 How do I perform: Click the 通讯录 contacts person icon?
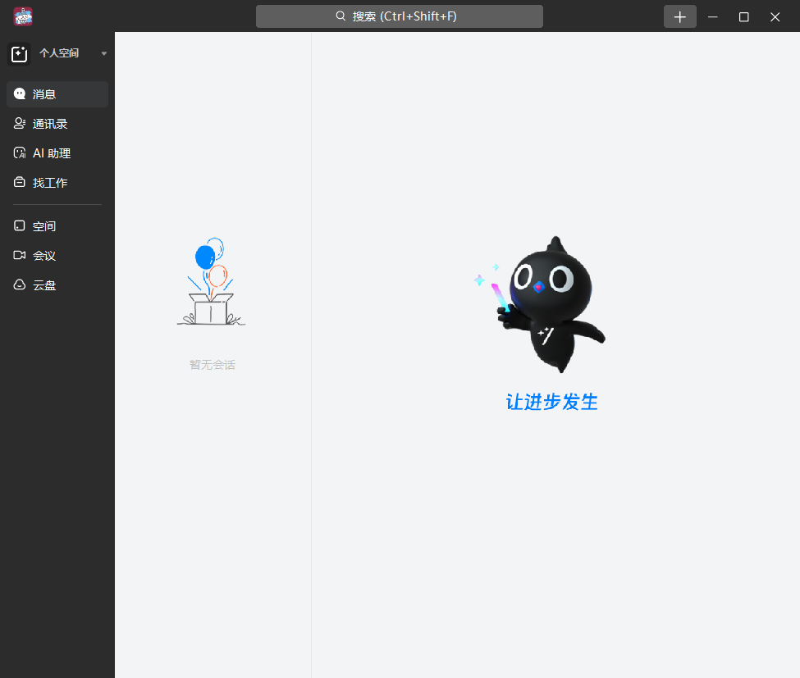click(x=20, y=123)
